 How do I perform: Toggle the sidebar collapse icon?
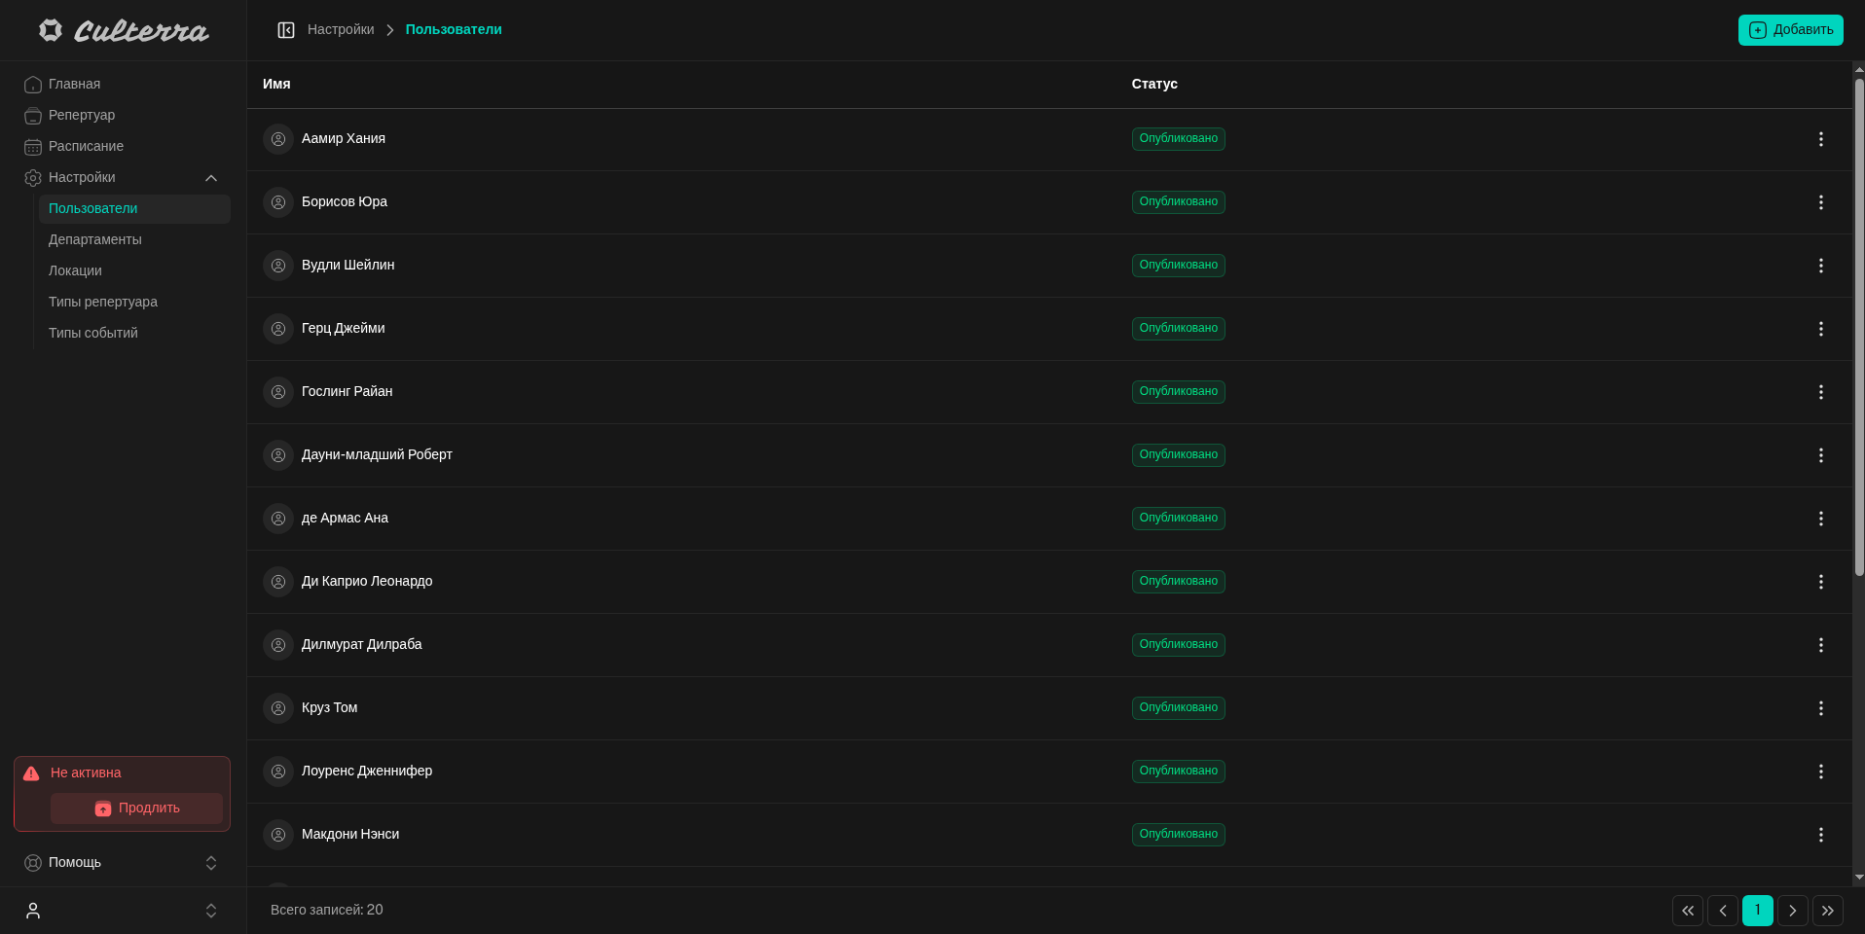pos(286,30)
